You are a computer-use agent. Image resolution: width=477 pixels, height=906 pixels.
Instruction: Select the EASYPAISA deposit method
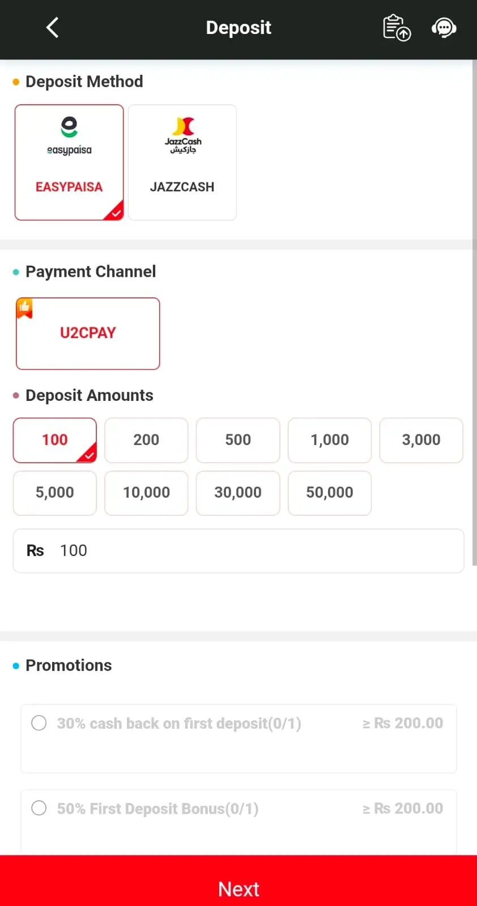69,163
